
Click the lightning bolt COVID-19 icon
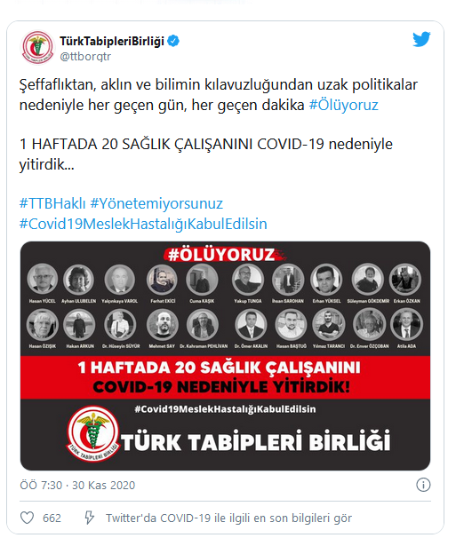89,518
